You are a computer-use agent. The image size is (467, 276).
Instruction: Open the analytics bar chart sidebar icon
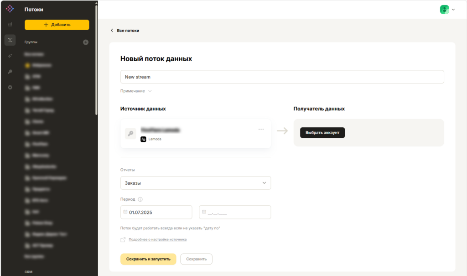point(10,24)
